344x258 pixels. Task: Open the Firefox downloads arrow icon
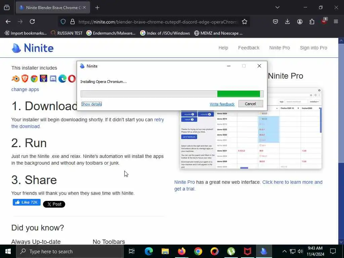[x=288, y=21]
